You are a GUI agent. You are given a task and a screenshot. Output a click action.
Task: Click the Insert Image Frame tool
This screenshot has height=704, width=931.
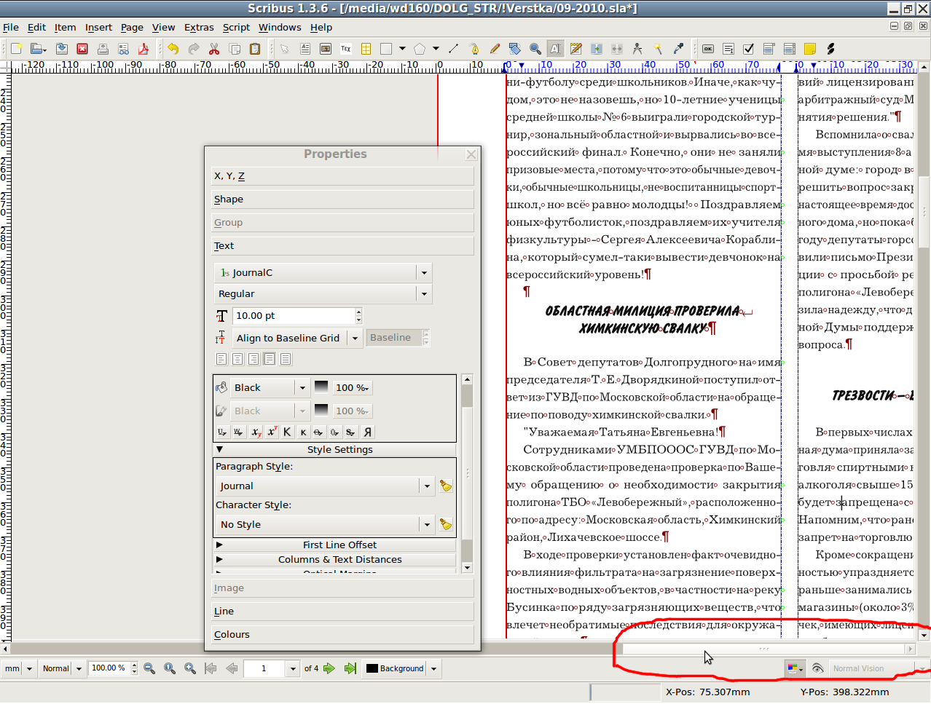[x=326, y=49]
